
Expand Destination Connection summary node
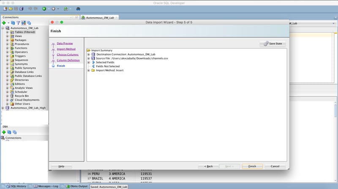pos(88,55)
